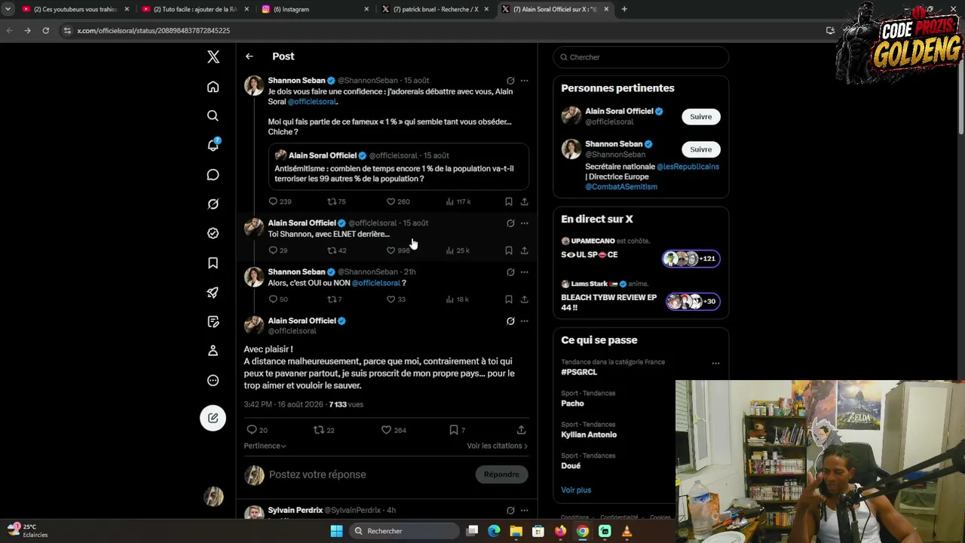Bookmark the main post showing 7 bookmarks
Screen dimensions: 965x543
tap(457, 430)
